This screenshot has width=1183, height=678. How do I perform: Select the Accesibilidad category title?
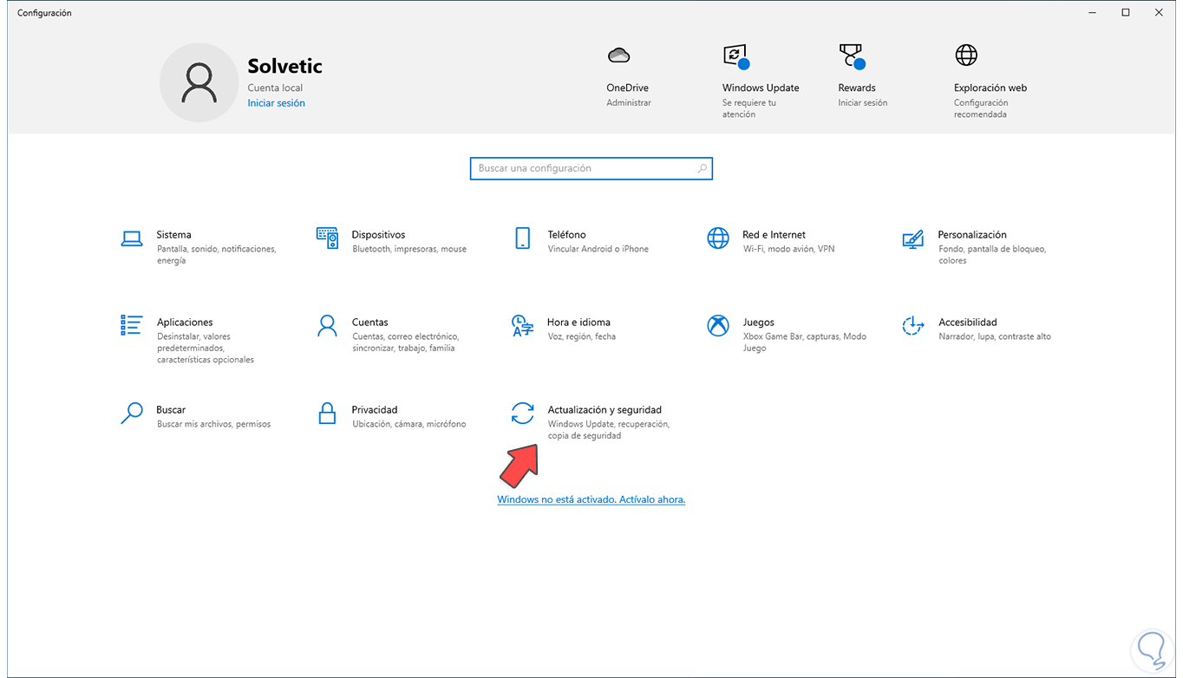[968, 323]
